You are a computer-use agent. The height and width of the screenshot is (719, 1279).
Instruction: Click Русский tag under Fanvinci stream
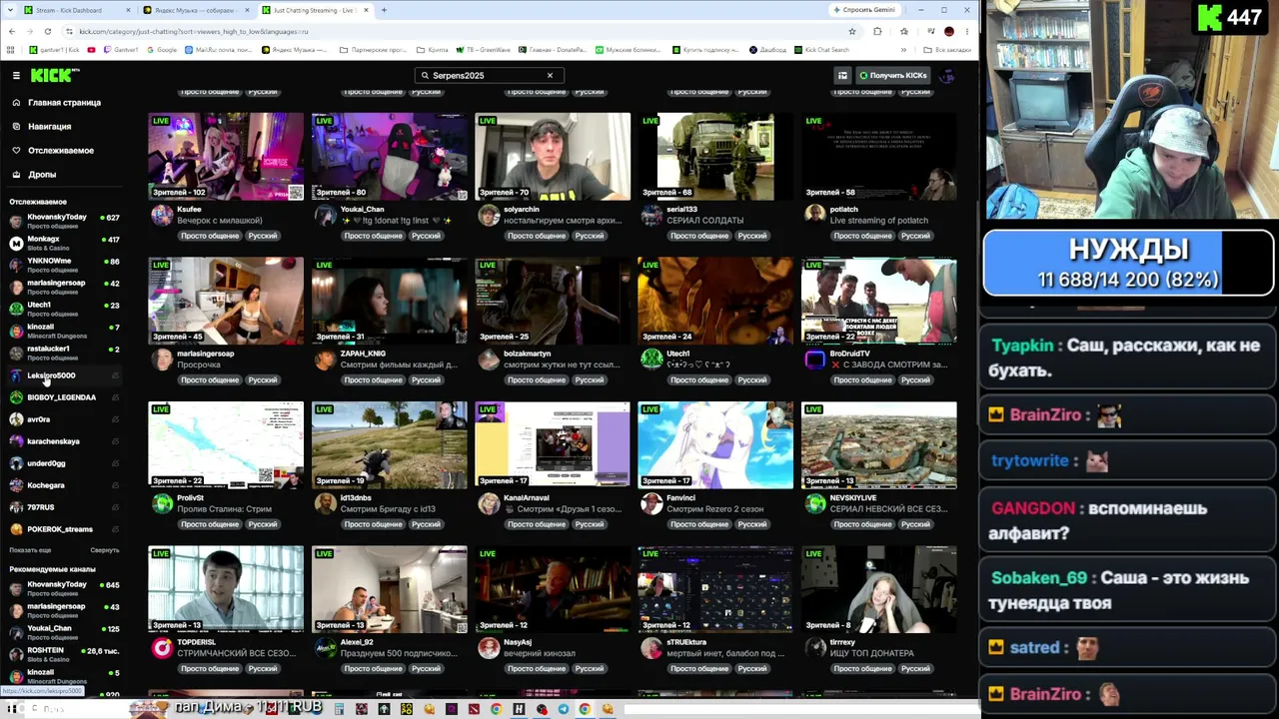[752, 525]
